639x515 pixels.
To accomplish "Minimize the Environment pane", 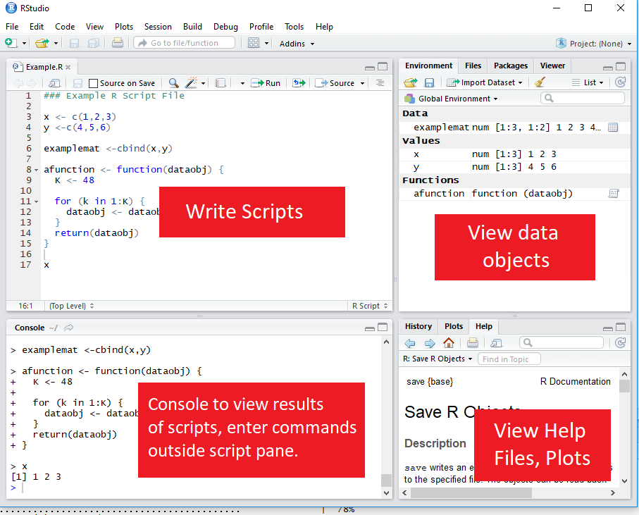I will point(607,68).
